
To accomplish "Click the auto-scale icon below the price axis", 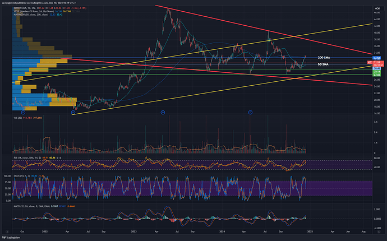I will tap(379, 231).
